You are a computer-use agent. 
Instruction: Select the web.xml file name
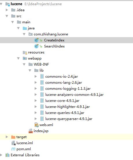[46, 125]
